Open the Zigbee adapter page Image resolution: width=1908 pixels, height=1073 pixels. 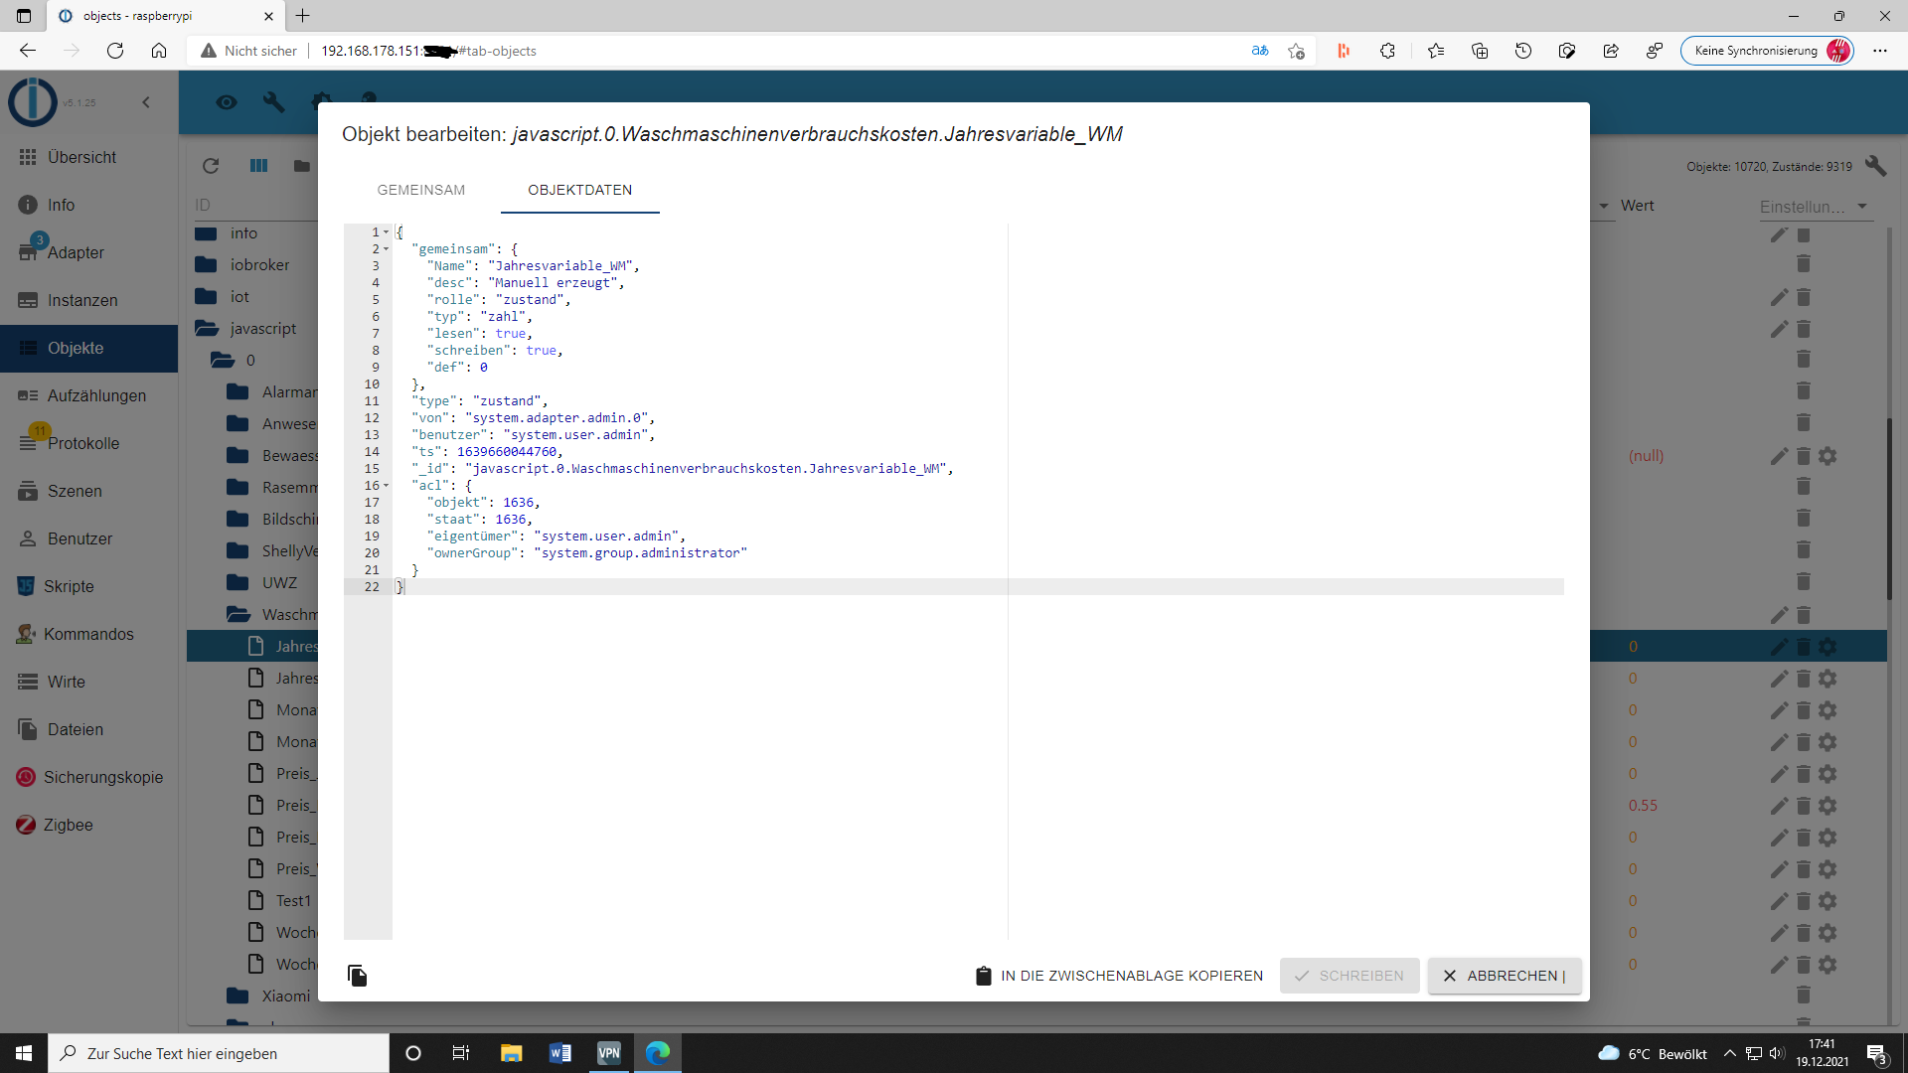tap(68, 825)
